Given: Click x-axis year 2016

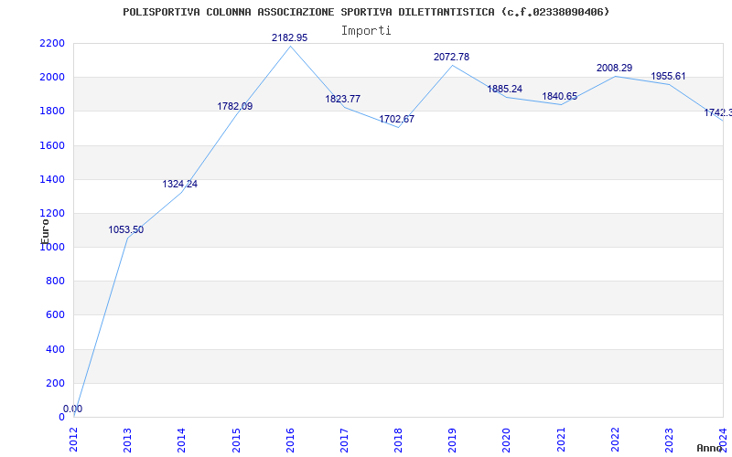Looking at the screenshot, I should pyautogui.click(x=290, y=440).
